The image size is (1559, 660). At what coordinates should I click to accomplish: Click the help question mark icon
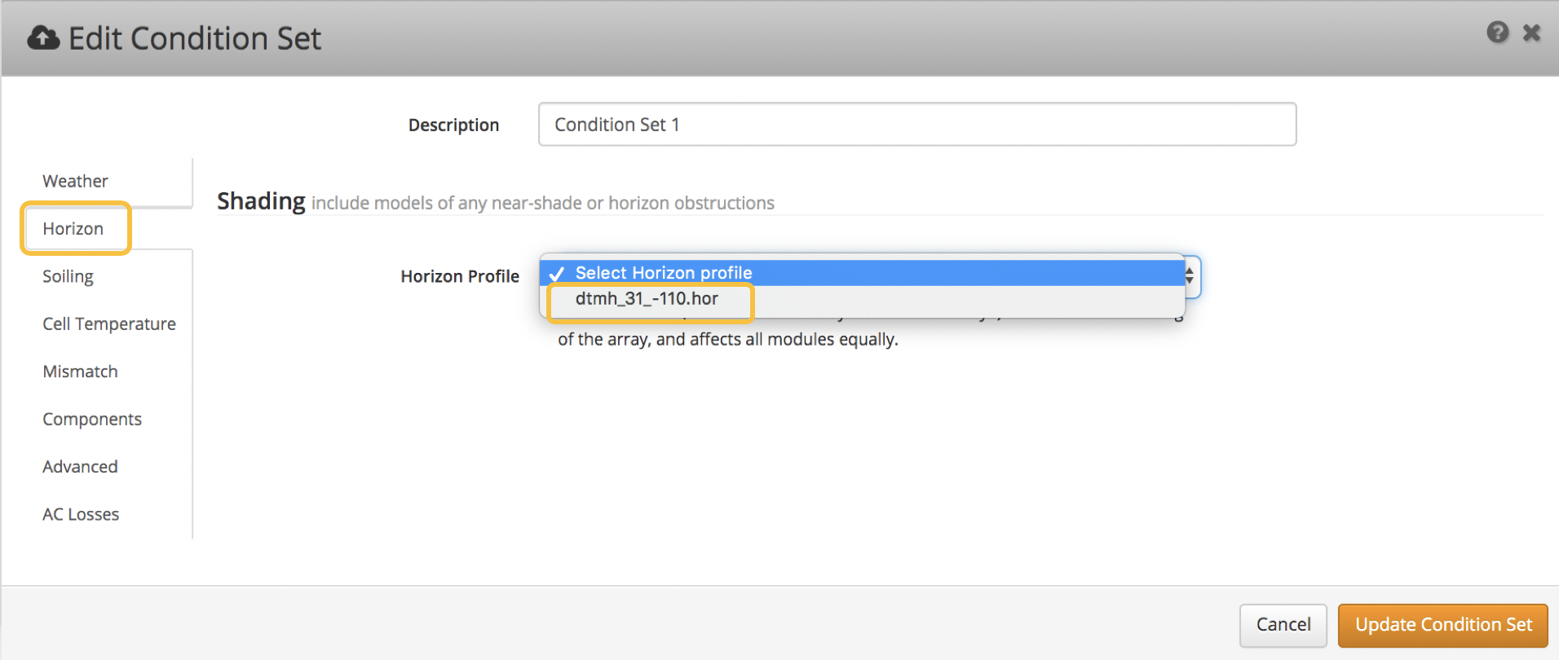[1497, 33]
